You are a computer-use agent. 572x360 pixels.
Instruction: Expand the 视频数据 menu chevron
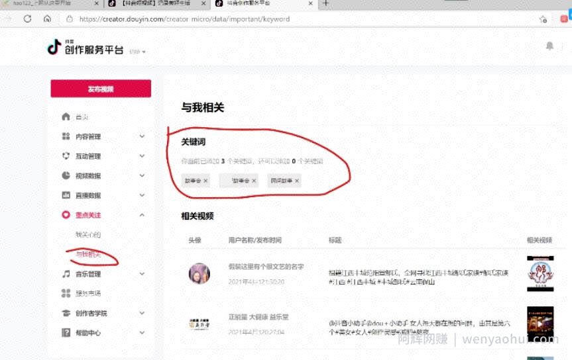pyautogui.click(x=142, y=175)
